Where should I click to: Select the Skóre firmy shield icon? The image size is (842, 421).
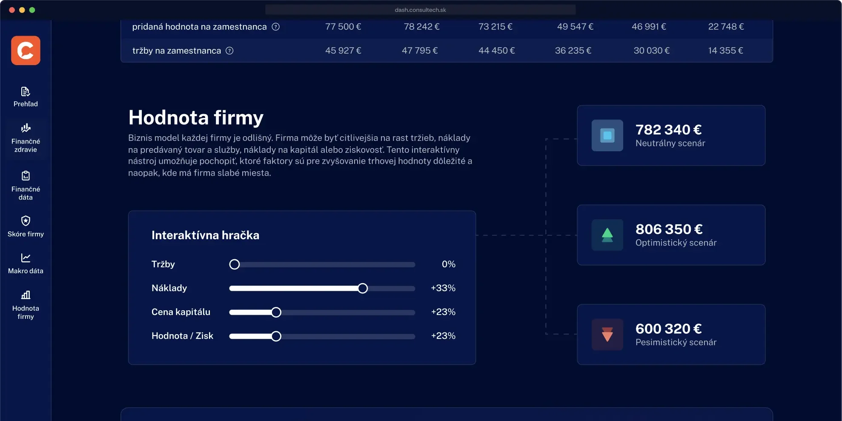(26, 221)
